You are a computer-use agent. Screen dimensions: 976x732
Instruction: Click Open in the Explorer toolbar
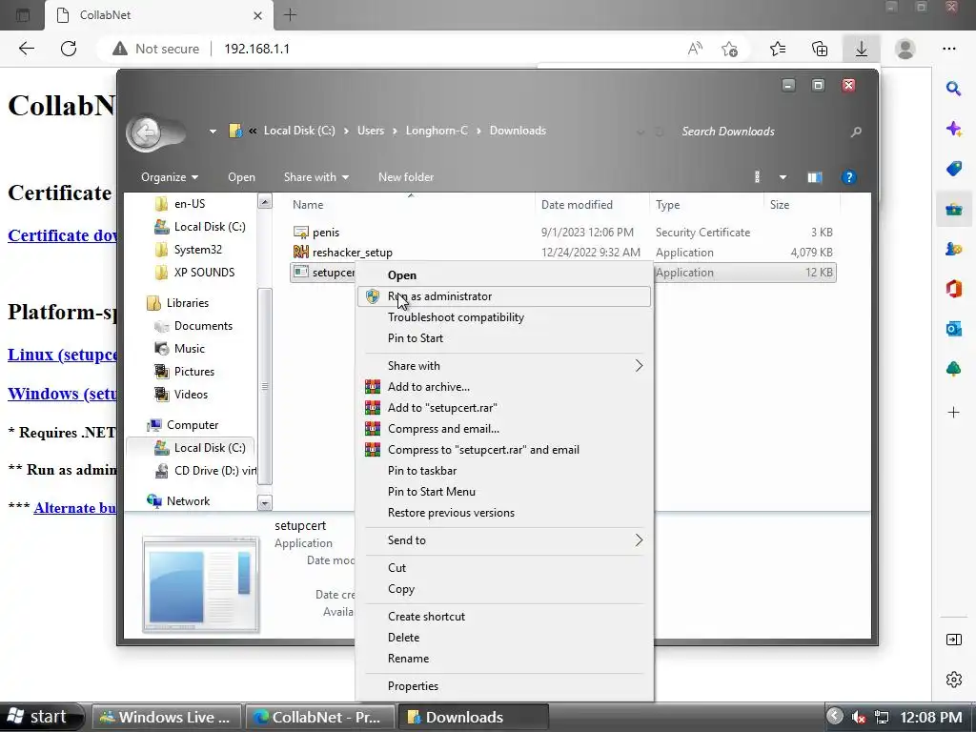(x=241, y=177)
